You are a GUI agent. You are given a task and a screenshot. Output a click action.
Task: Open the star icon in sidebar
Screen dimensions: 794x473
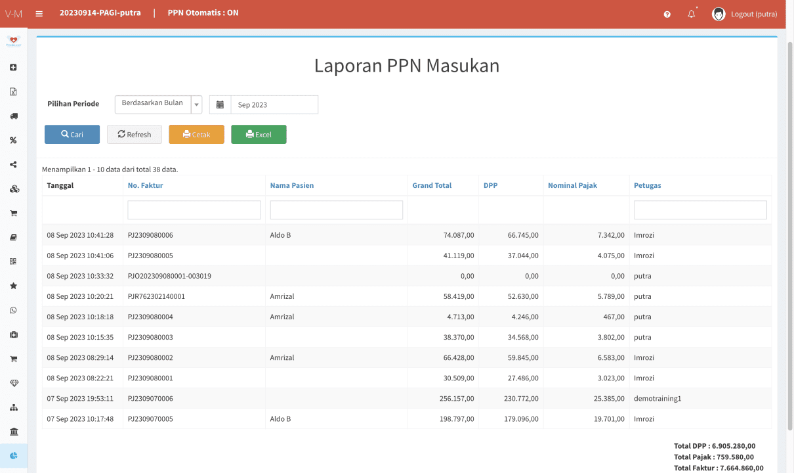[x=14, y=286]
